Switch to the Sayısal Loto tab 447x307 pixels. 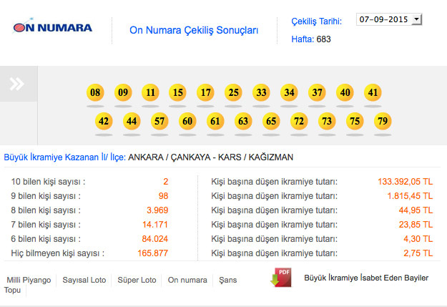(x=84, y=280)
